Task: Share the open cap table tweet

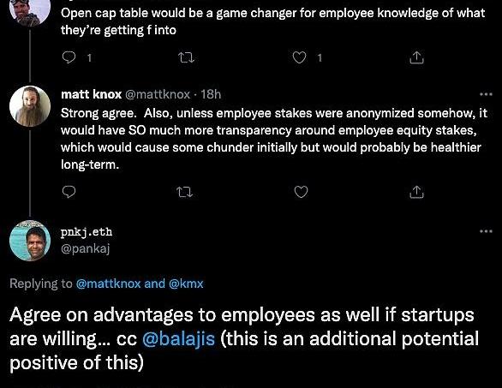Action: pyautogui.click(x=416, y=57)
